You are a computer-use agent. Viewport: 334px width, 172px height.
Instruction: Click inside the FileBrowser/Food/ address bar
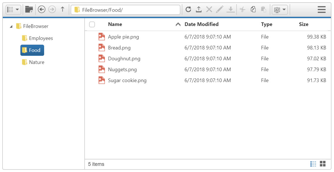pos(126,9)
